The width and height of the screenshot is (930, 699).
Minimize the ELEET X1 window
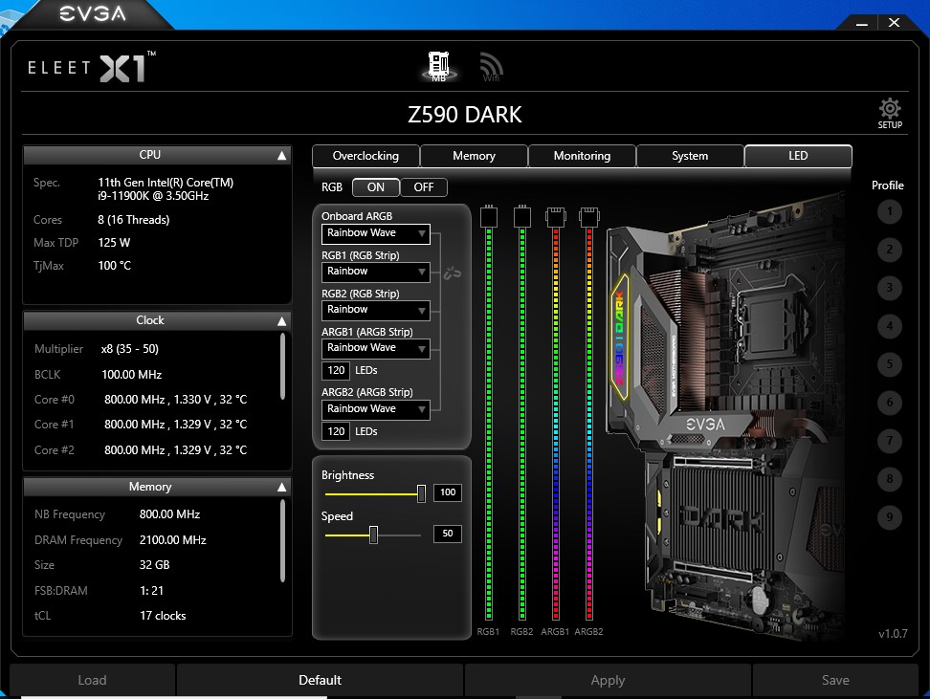tap(862, 24)
